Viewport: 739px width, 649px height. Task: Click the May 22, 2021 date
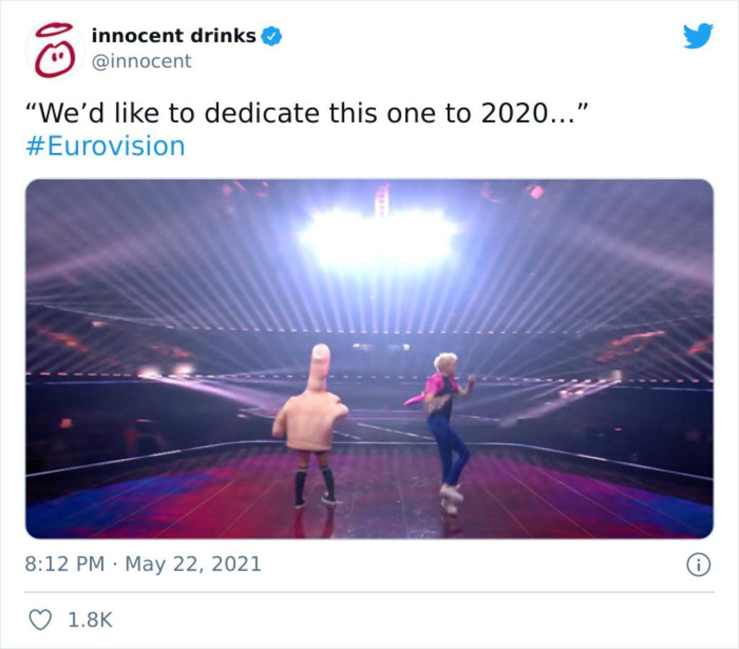tap(193, 564)
